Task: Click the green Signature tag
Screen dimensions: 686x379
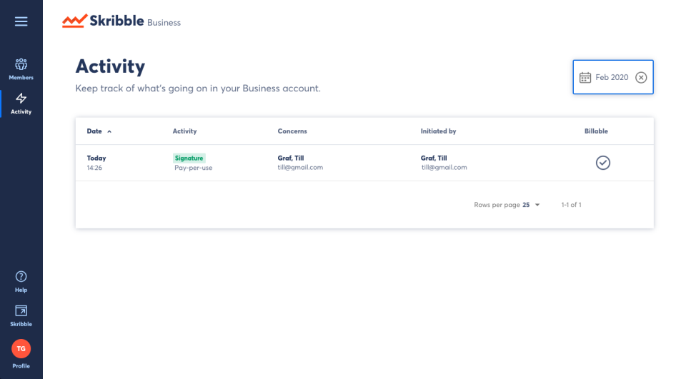Action: click(x=189, y=158)
